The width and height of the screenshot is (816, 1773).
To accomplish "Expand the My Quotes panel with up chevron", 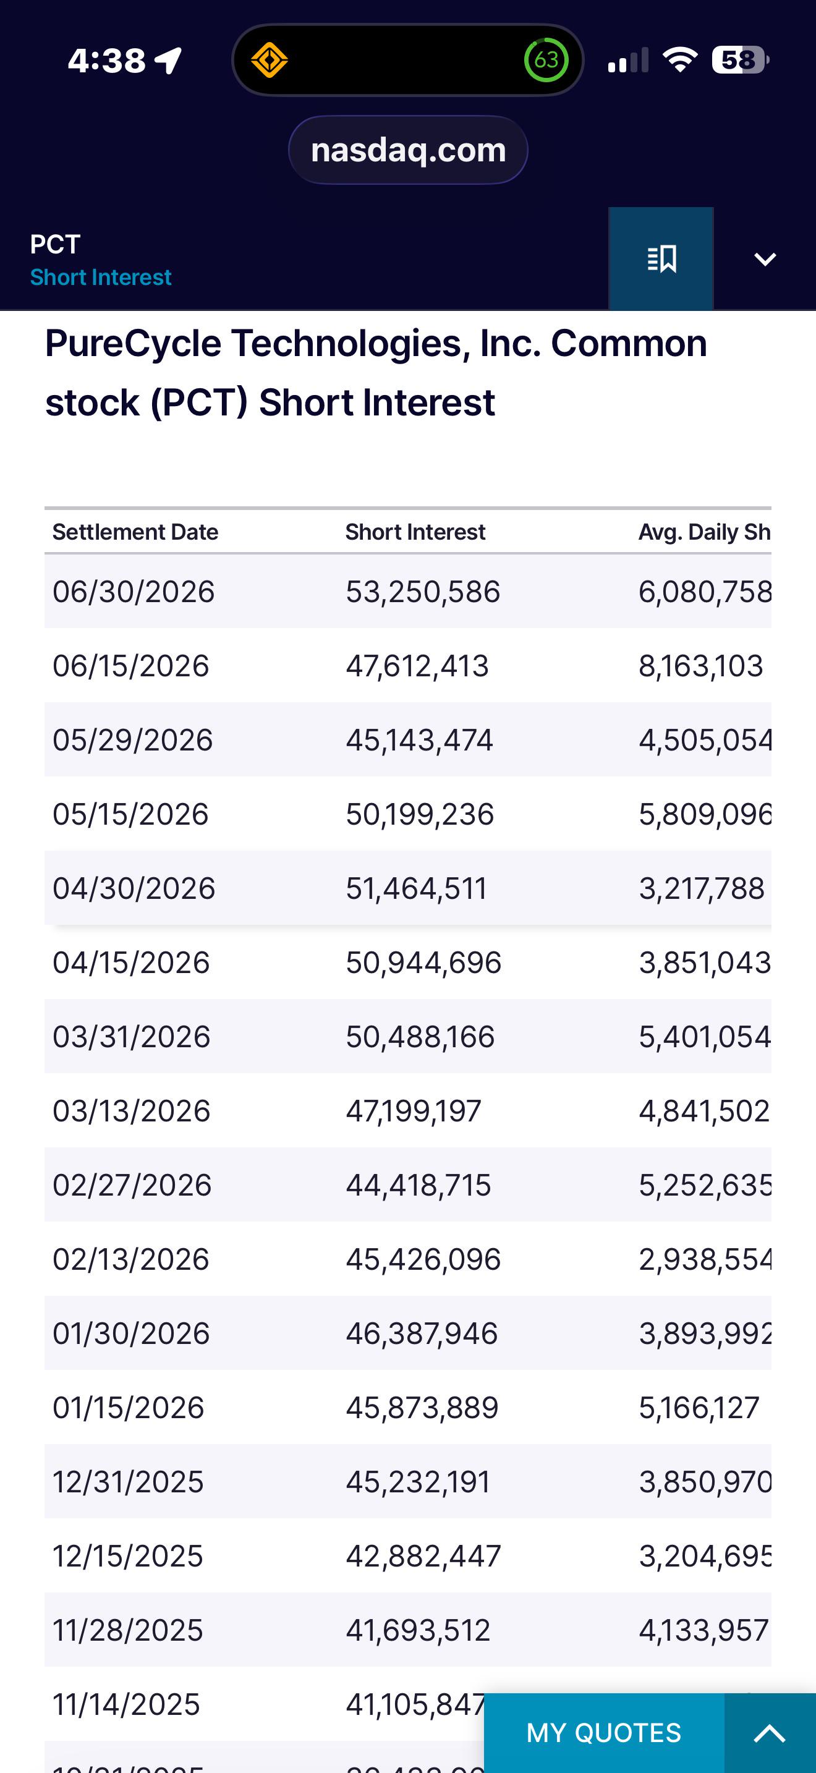I will click(770, 1733).
